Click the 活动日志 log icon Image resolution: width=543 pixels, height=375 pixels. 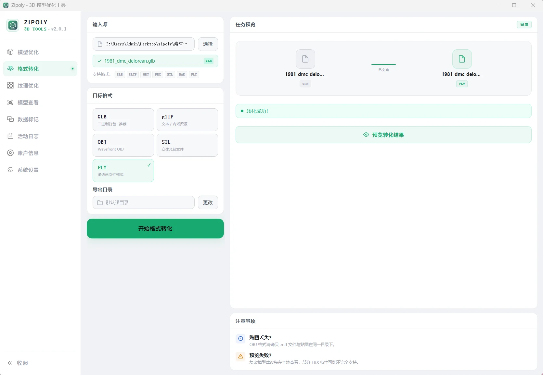coord(10,136)
